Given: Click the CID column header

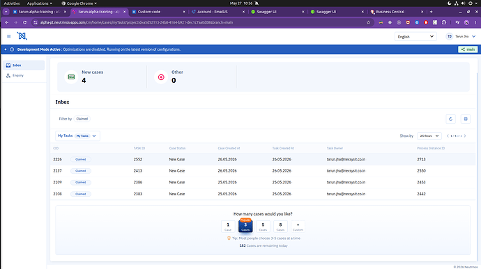Looking at the screenshot, I should pos(56,148).
